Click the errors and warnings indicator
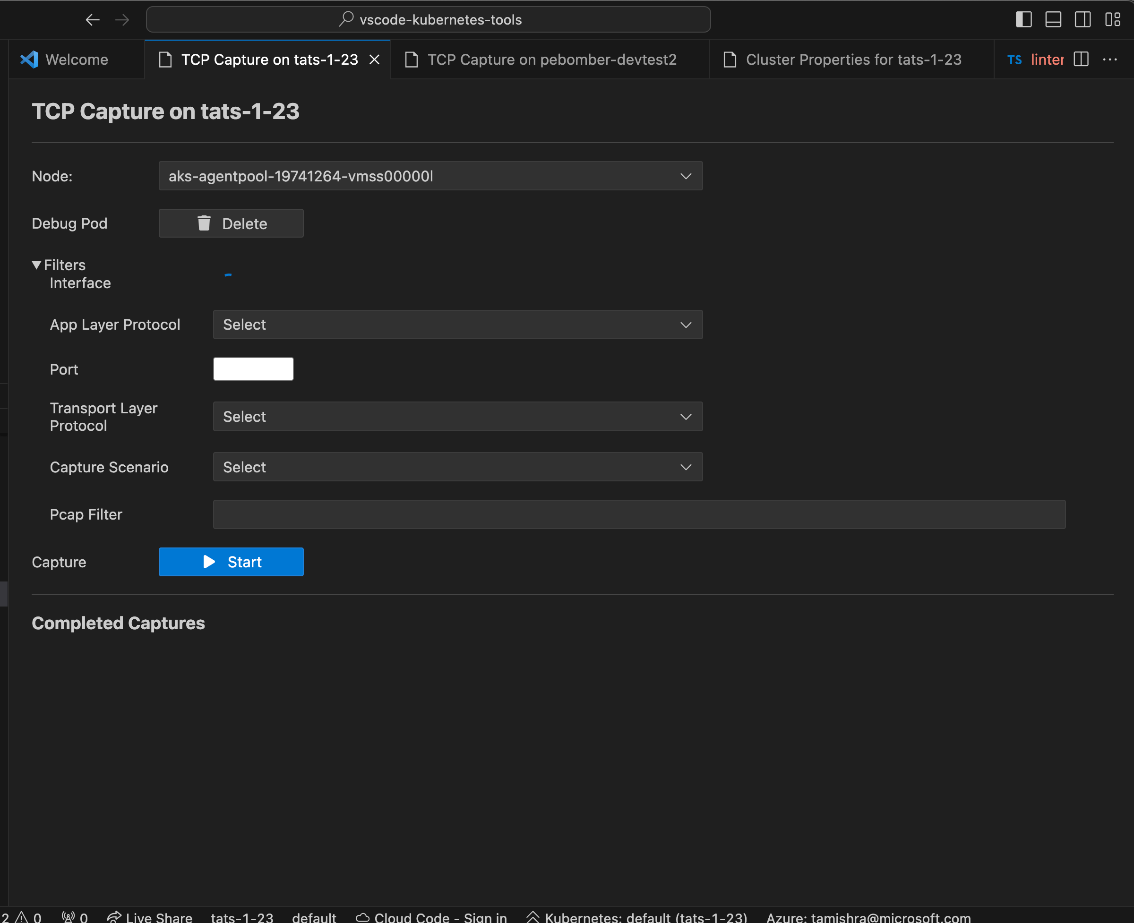 [x=21, y=915]
